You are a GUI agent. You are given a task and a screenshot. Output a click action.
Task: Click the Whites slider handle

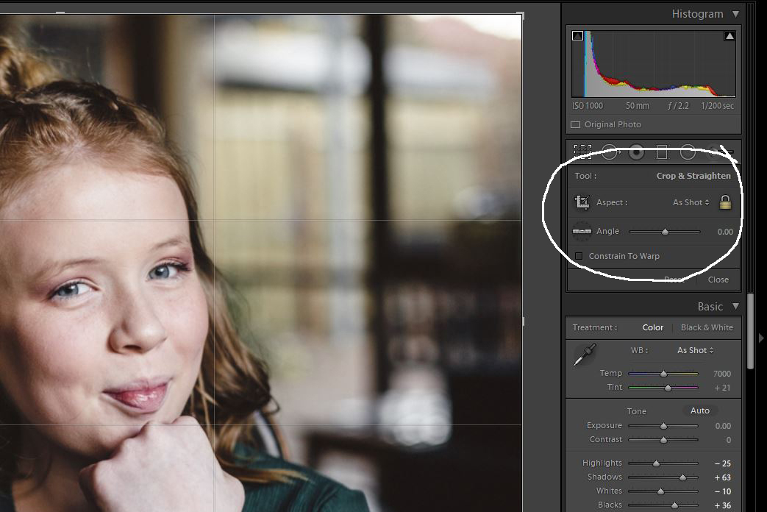pyautogui.click(x=660, y=491)
